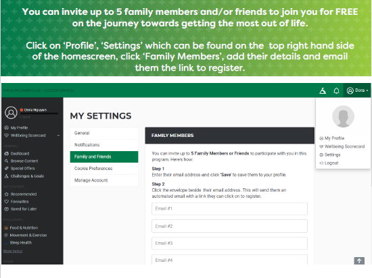This screenshot has height=278, width=372.
Task: Open the challenges flag icon in header
Action: (x=323, y=90)
